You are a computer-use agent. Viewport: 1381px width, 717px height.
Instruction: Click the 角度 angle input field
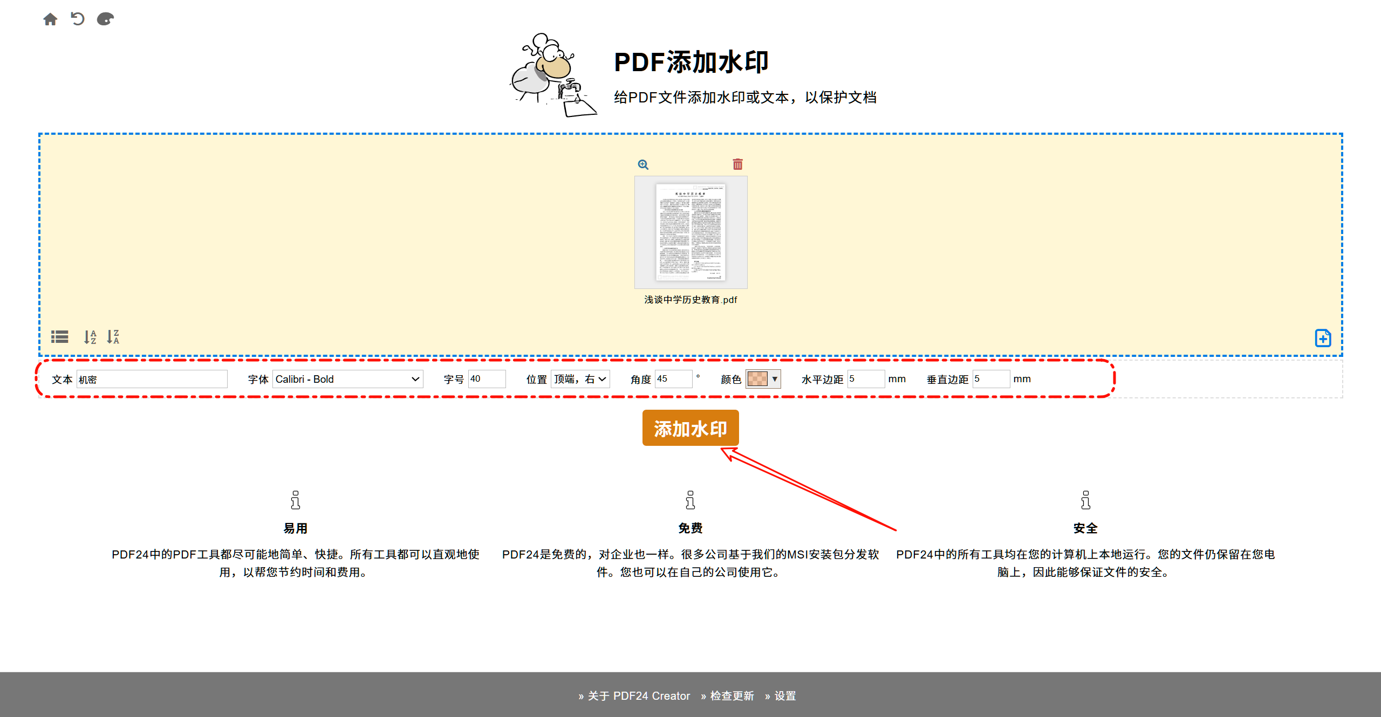pos(673,379)
